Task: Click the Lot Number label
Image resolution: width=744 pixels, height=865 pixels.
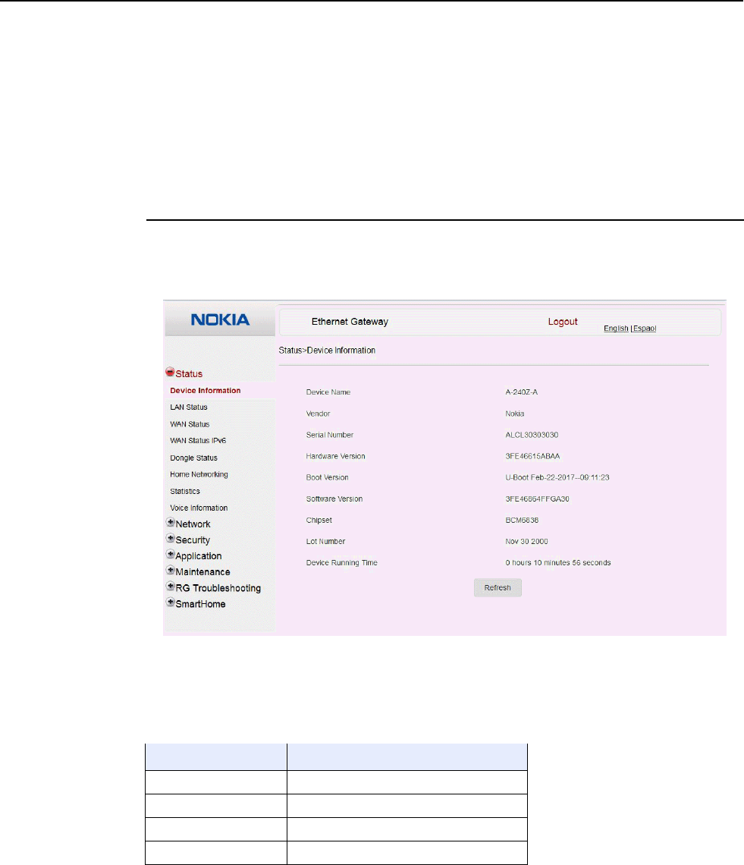Action: click(x=325, y=542)
